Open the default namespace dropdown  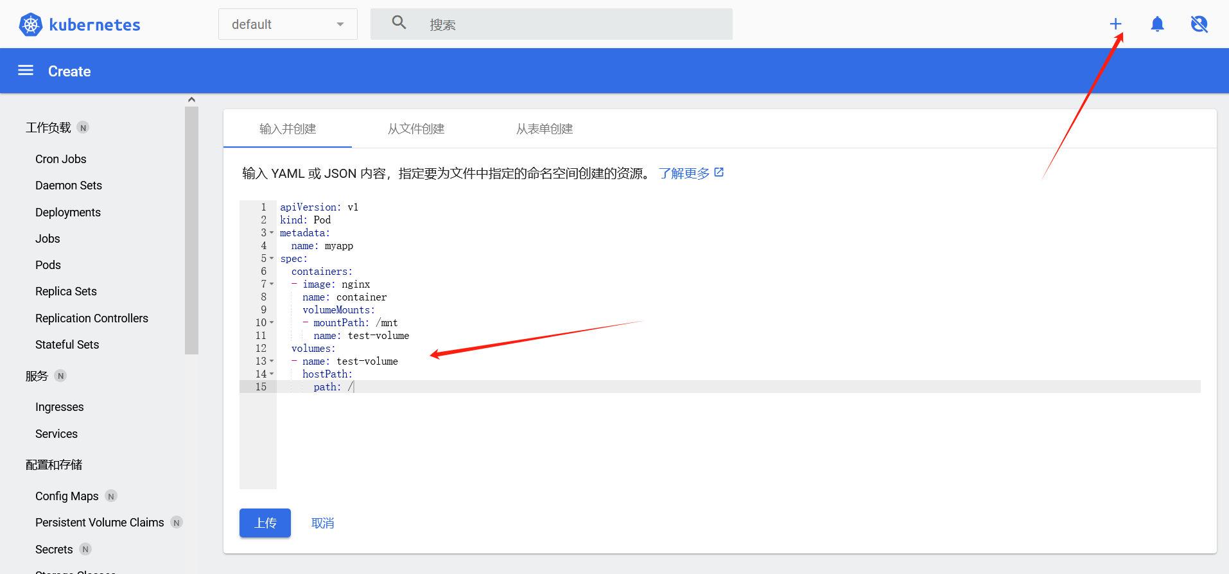[x=288, y=24]
